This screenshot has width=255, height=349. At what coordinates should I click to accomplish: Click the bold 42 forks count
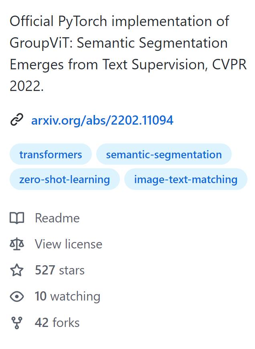click(x=41, y=322)
